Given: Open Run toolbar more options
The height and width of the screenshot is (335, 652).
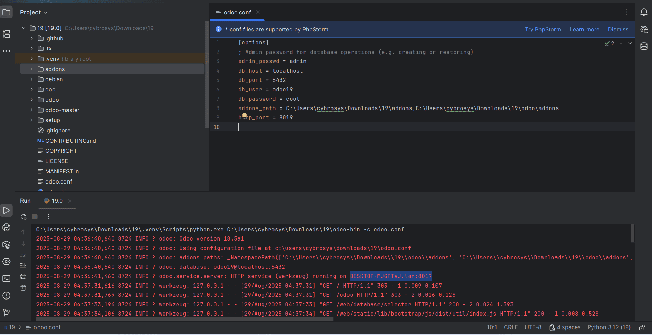Looking at the screenshot, I should coord(49,217).
